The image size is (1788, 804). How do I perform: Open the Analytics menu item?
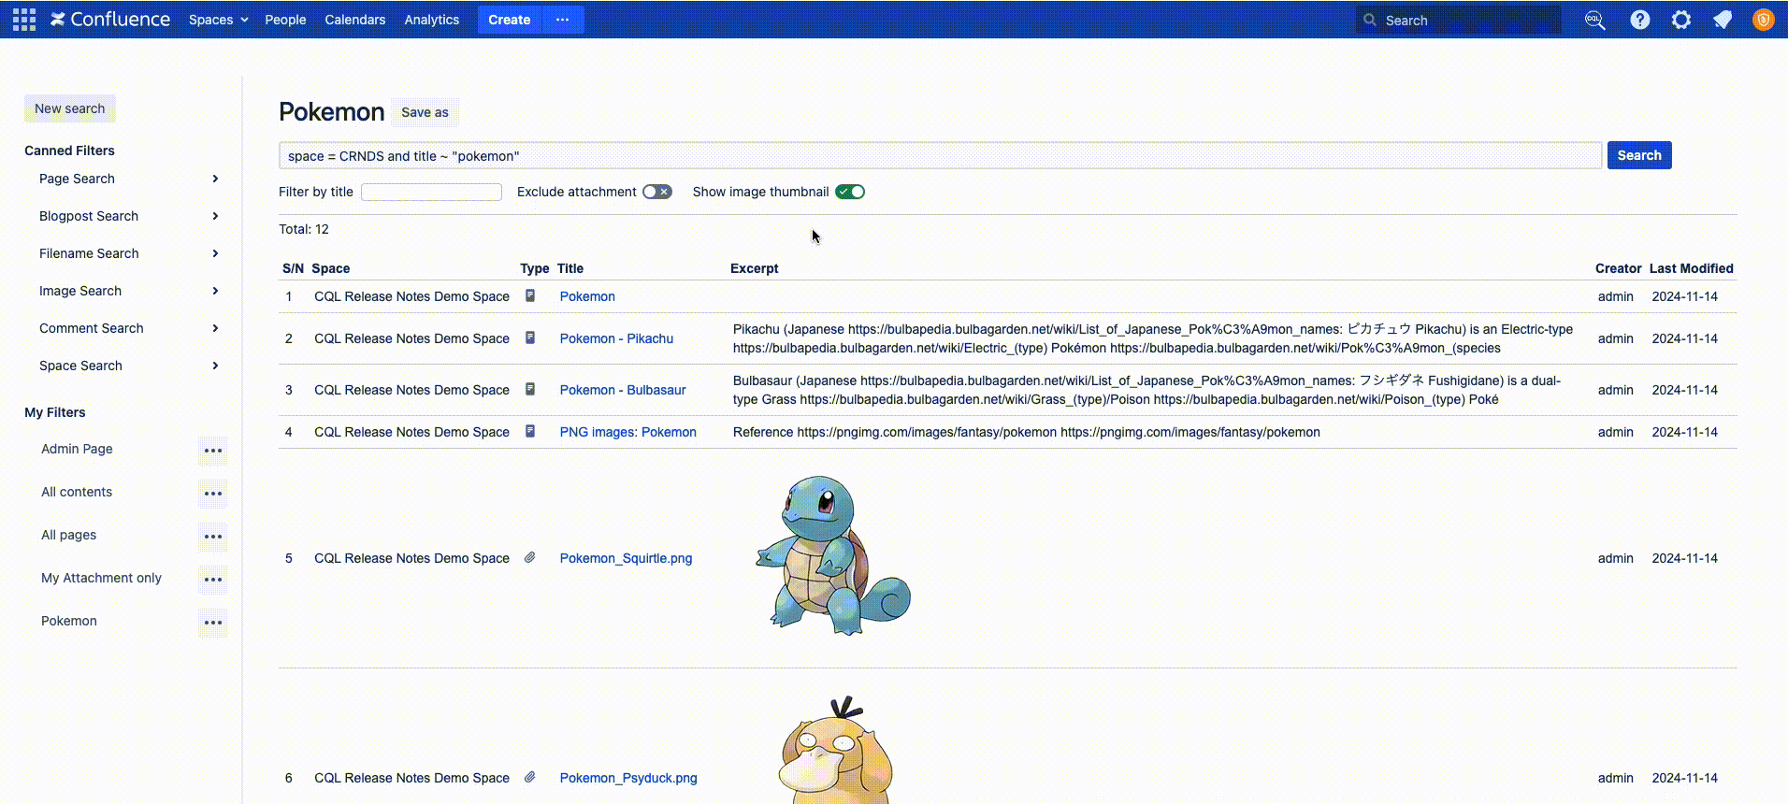point(431,20)
